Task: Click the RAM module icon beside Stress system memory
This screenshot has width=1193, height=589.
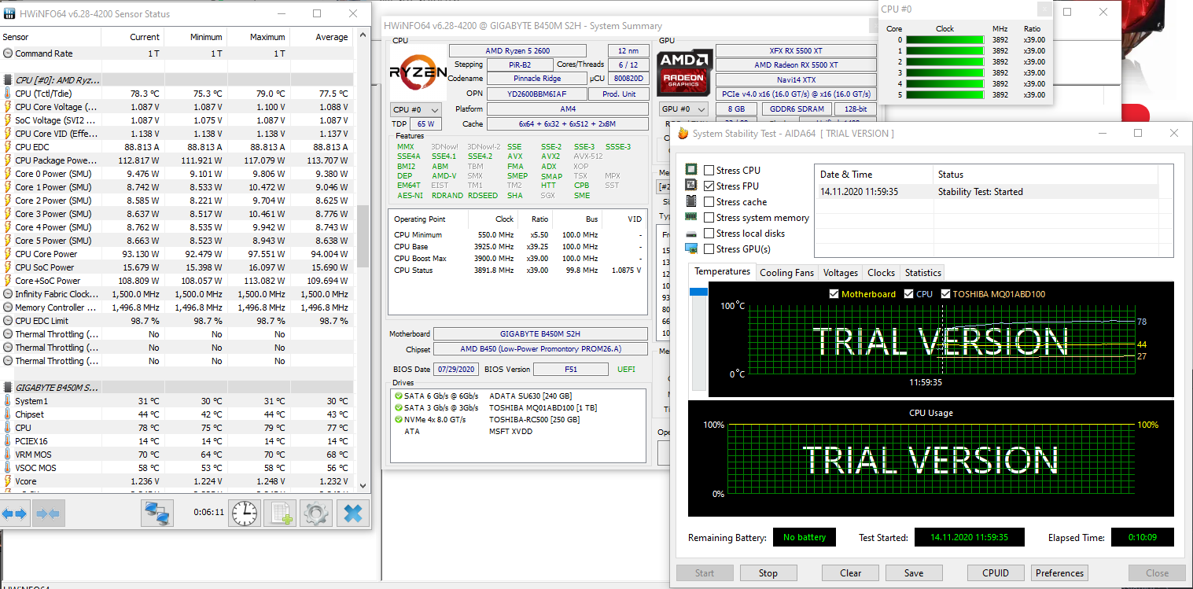Action: (x=691, y=217)
